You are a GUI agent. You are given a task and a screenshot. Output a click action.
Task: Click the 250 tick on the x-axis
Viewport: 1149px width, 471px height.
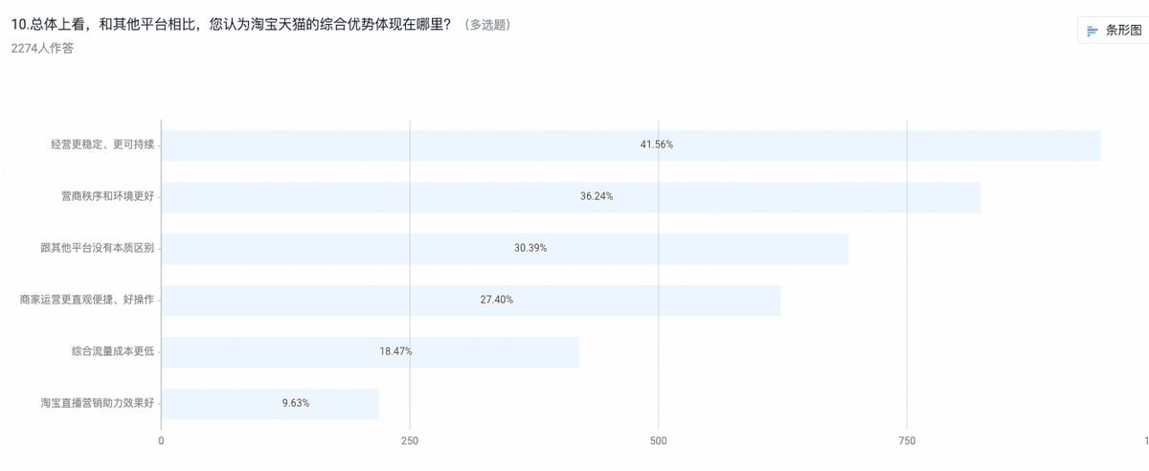[x=410, y=441]
